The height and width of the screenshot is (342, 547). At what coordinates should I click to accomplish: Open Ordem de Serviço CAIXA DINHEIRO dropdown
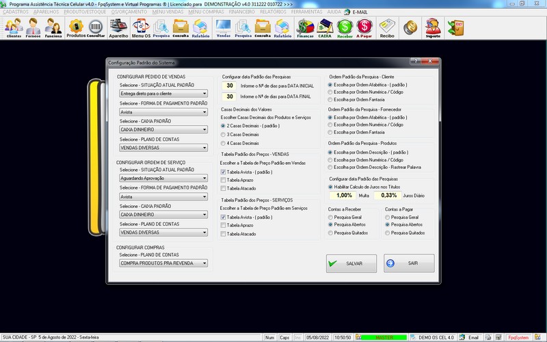click(163, 215)
